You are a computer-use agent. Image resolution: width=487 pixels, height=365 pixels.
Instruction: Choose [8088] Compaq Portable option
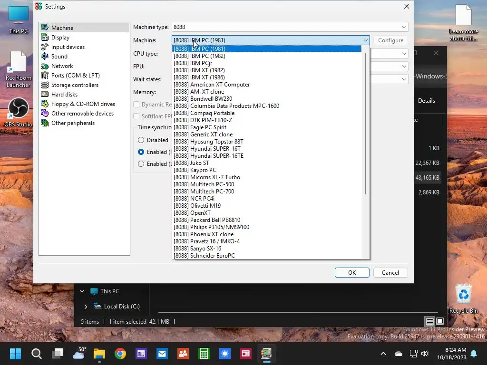pos(267,113)
